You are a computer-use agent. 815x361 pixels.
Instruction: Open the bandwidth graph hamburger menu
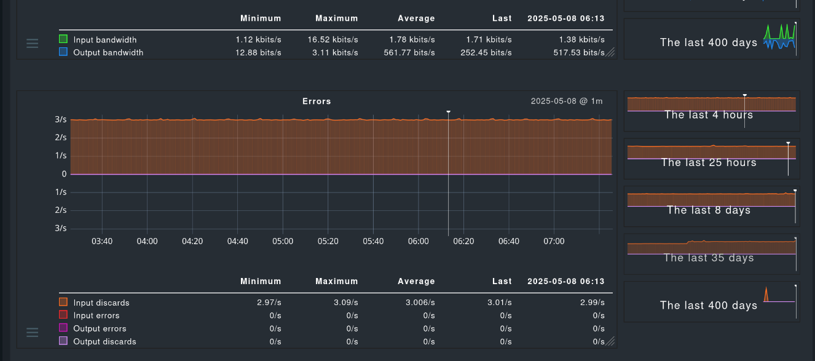click(33, 43)
